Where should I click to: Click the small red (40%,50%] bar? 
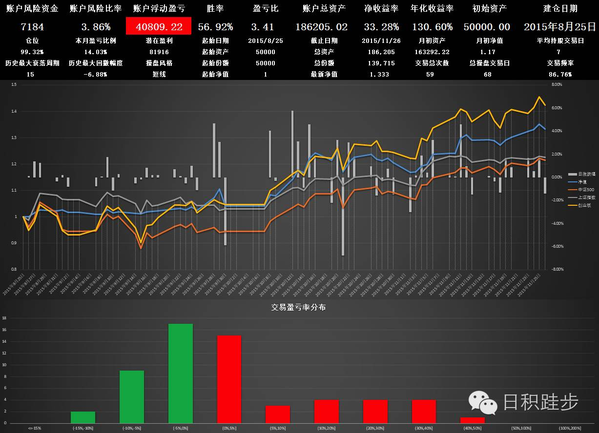(x=473, y=420)
